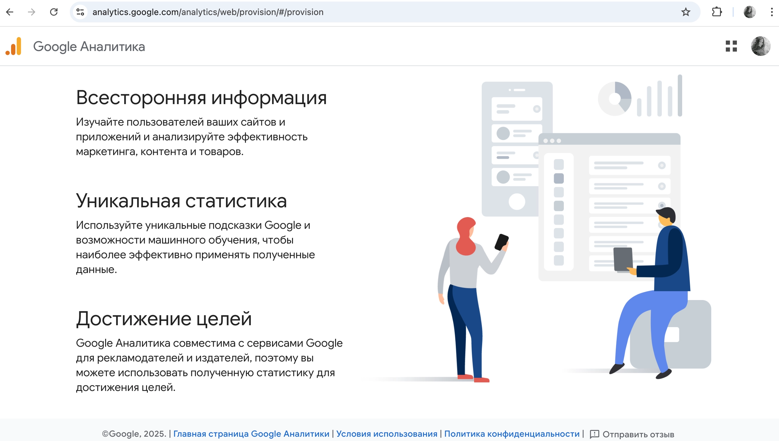Open the Google apps grid icon
The width and height of the screenshot is (779, 441).
[x=731, y=46]
